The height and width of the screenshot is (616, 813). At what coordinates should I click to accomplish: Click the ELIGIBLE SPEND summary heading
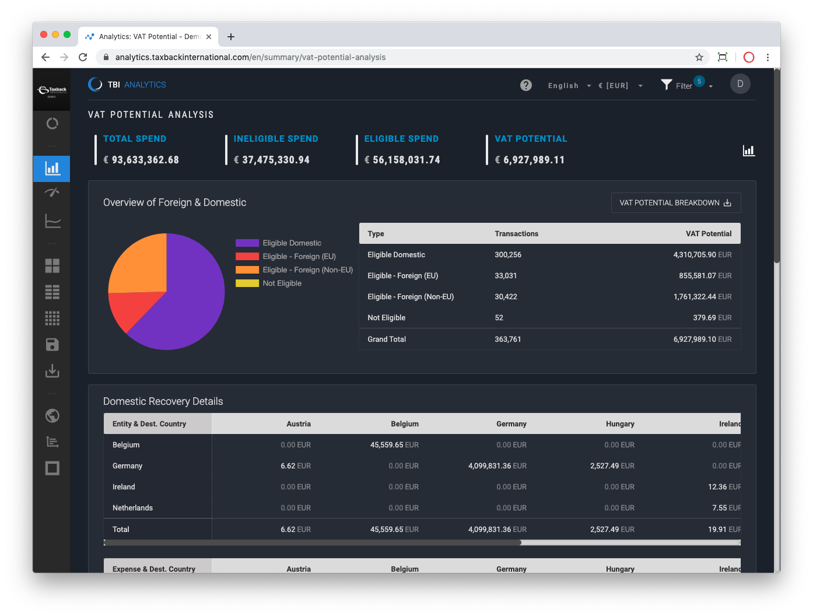(401, 139)
